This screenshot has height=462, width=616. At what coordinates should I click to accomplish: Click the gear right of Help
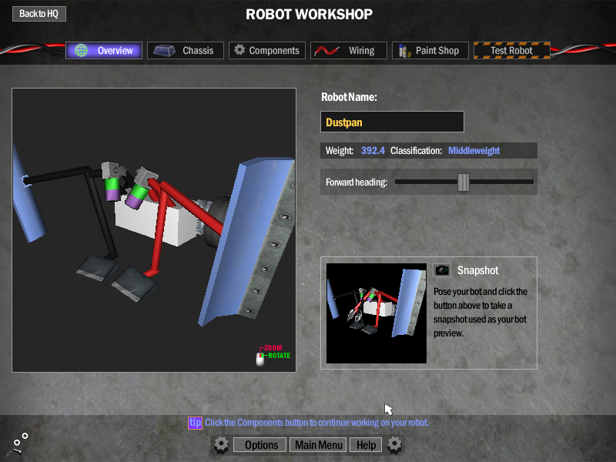(394, 445)
